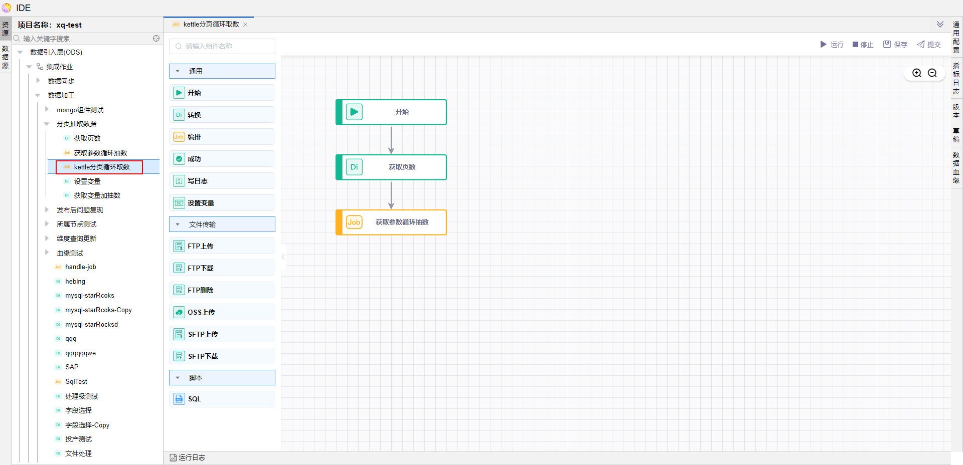Collapse the 文件传输 component group
Image resolution: width=963 pixels, height=465 pixels.
click(178, 224)
